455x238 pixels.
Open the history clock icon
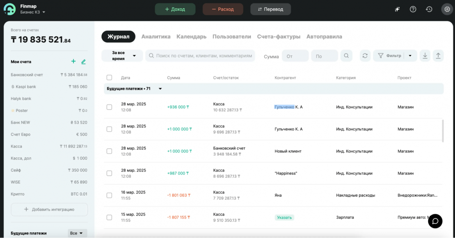pos(429,9)
